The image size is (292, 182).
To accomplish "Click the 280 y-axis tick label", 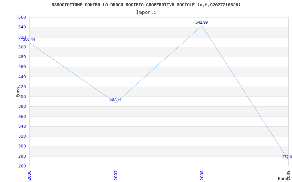I will (22, 156).
